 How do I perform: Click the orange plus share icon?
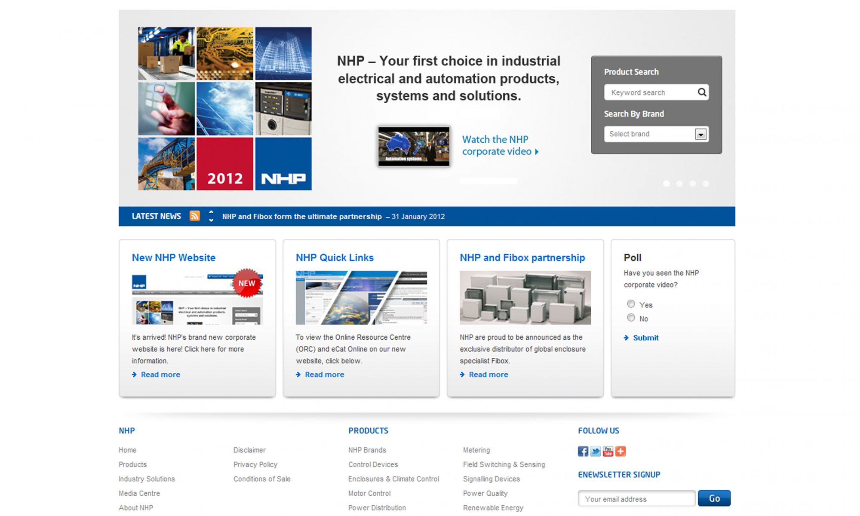(620, 451)
